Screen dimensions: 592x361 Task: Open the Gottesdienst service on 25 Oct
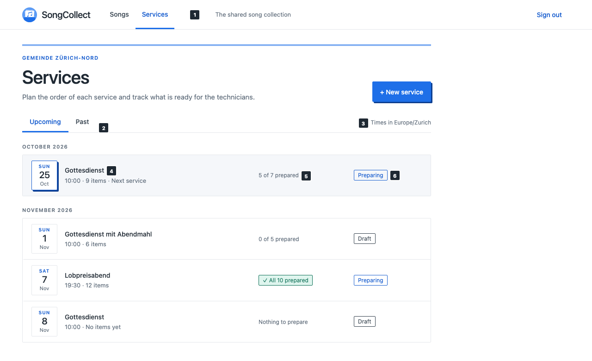tap(227, 175)
